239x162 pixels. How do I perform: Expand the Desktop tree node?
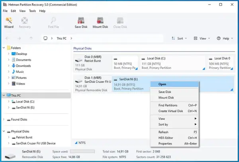click(x=8, y=54)
